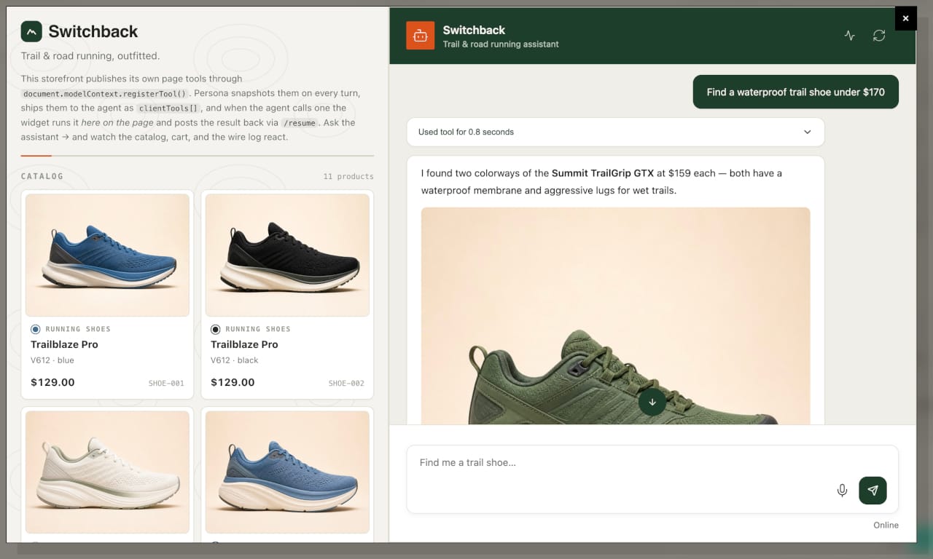Open the light-blue running shoe thumbnail
The image size is (933, 559).
pos(287,472)
